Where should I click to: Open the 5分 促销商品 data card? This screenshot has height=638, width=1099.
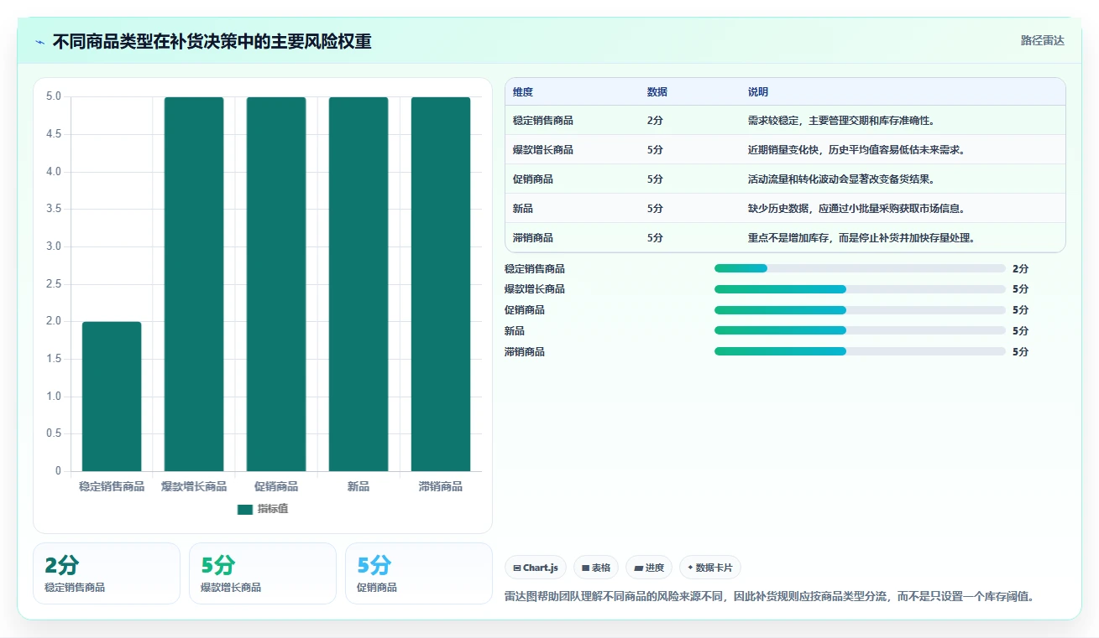click(419, 573)
